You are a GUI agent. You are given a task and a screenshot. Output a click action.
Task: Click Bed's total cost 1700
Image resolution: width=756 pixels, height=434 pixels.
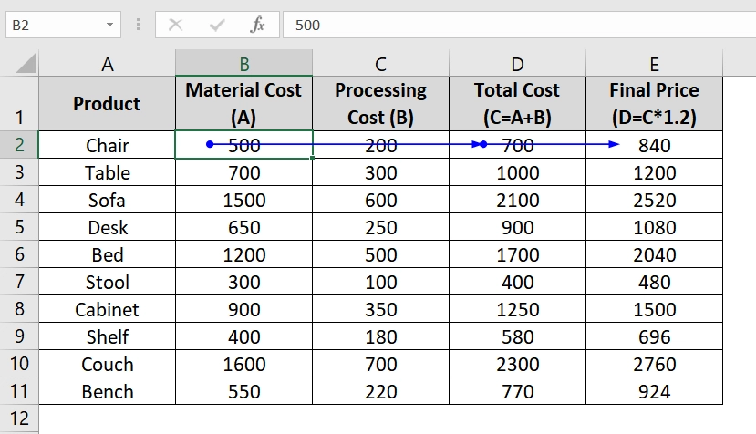[x=517, y=254]
